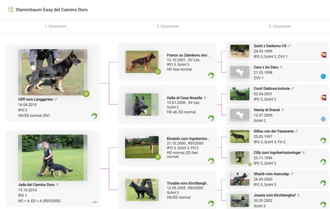
Task: Click female symbol next to Jada del Camino Duro
Action: [x=57, y=185]
